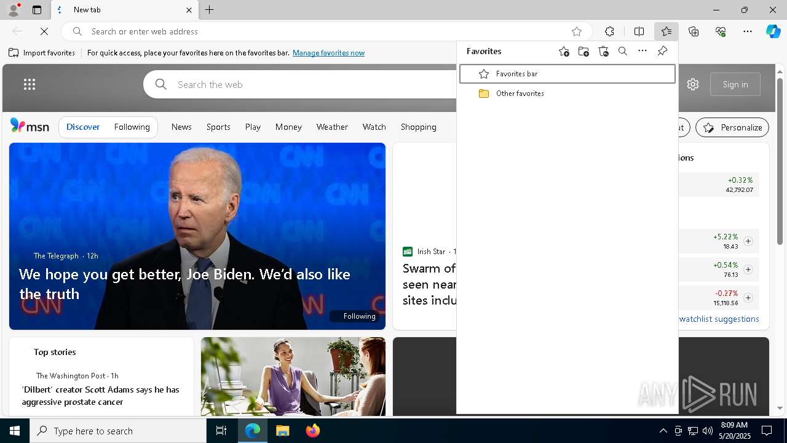Open the Extensions puzzle icon
The width and height of the screenshot is (787, 443).
tap(609, 31)
